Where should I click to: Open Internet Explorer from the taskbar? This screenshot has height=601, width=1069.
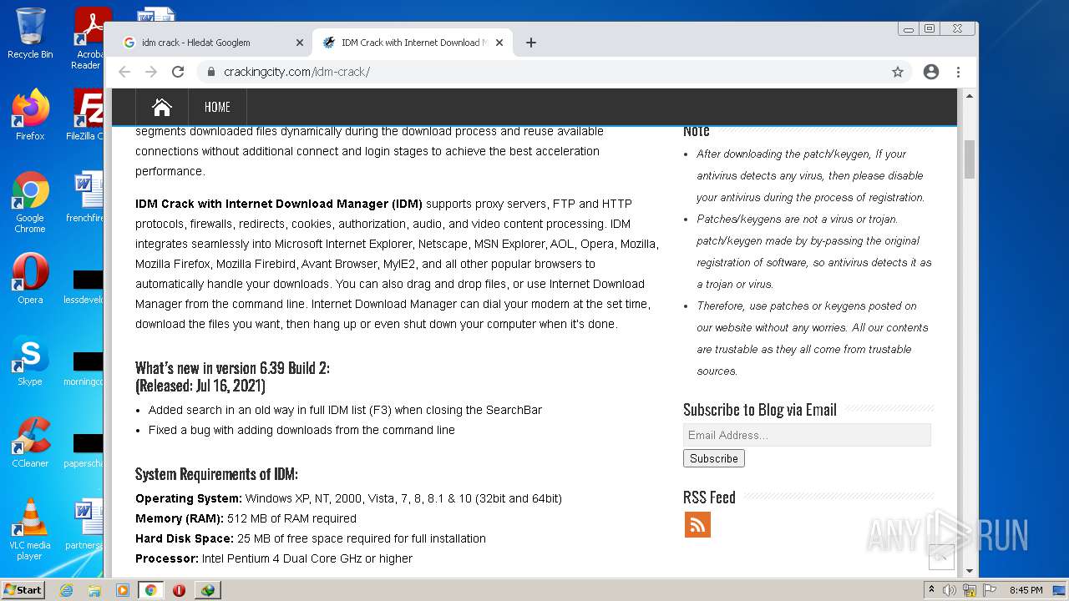point(66,590)
